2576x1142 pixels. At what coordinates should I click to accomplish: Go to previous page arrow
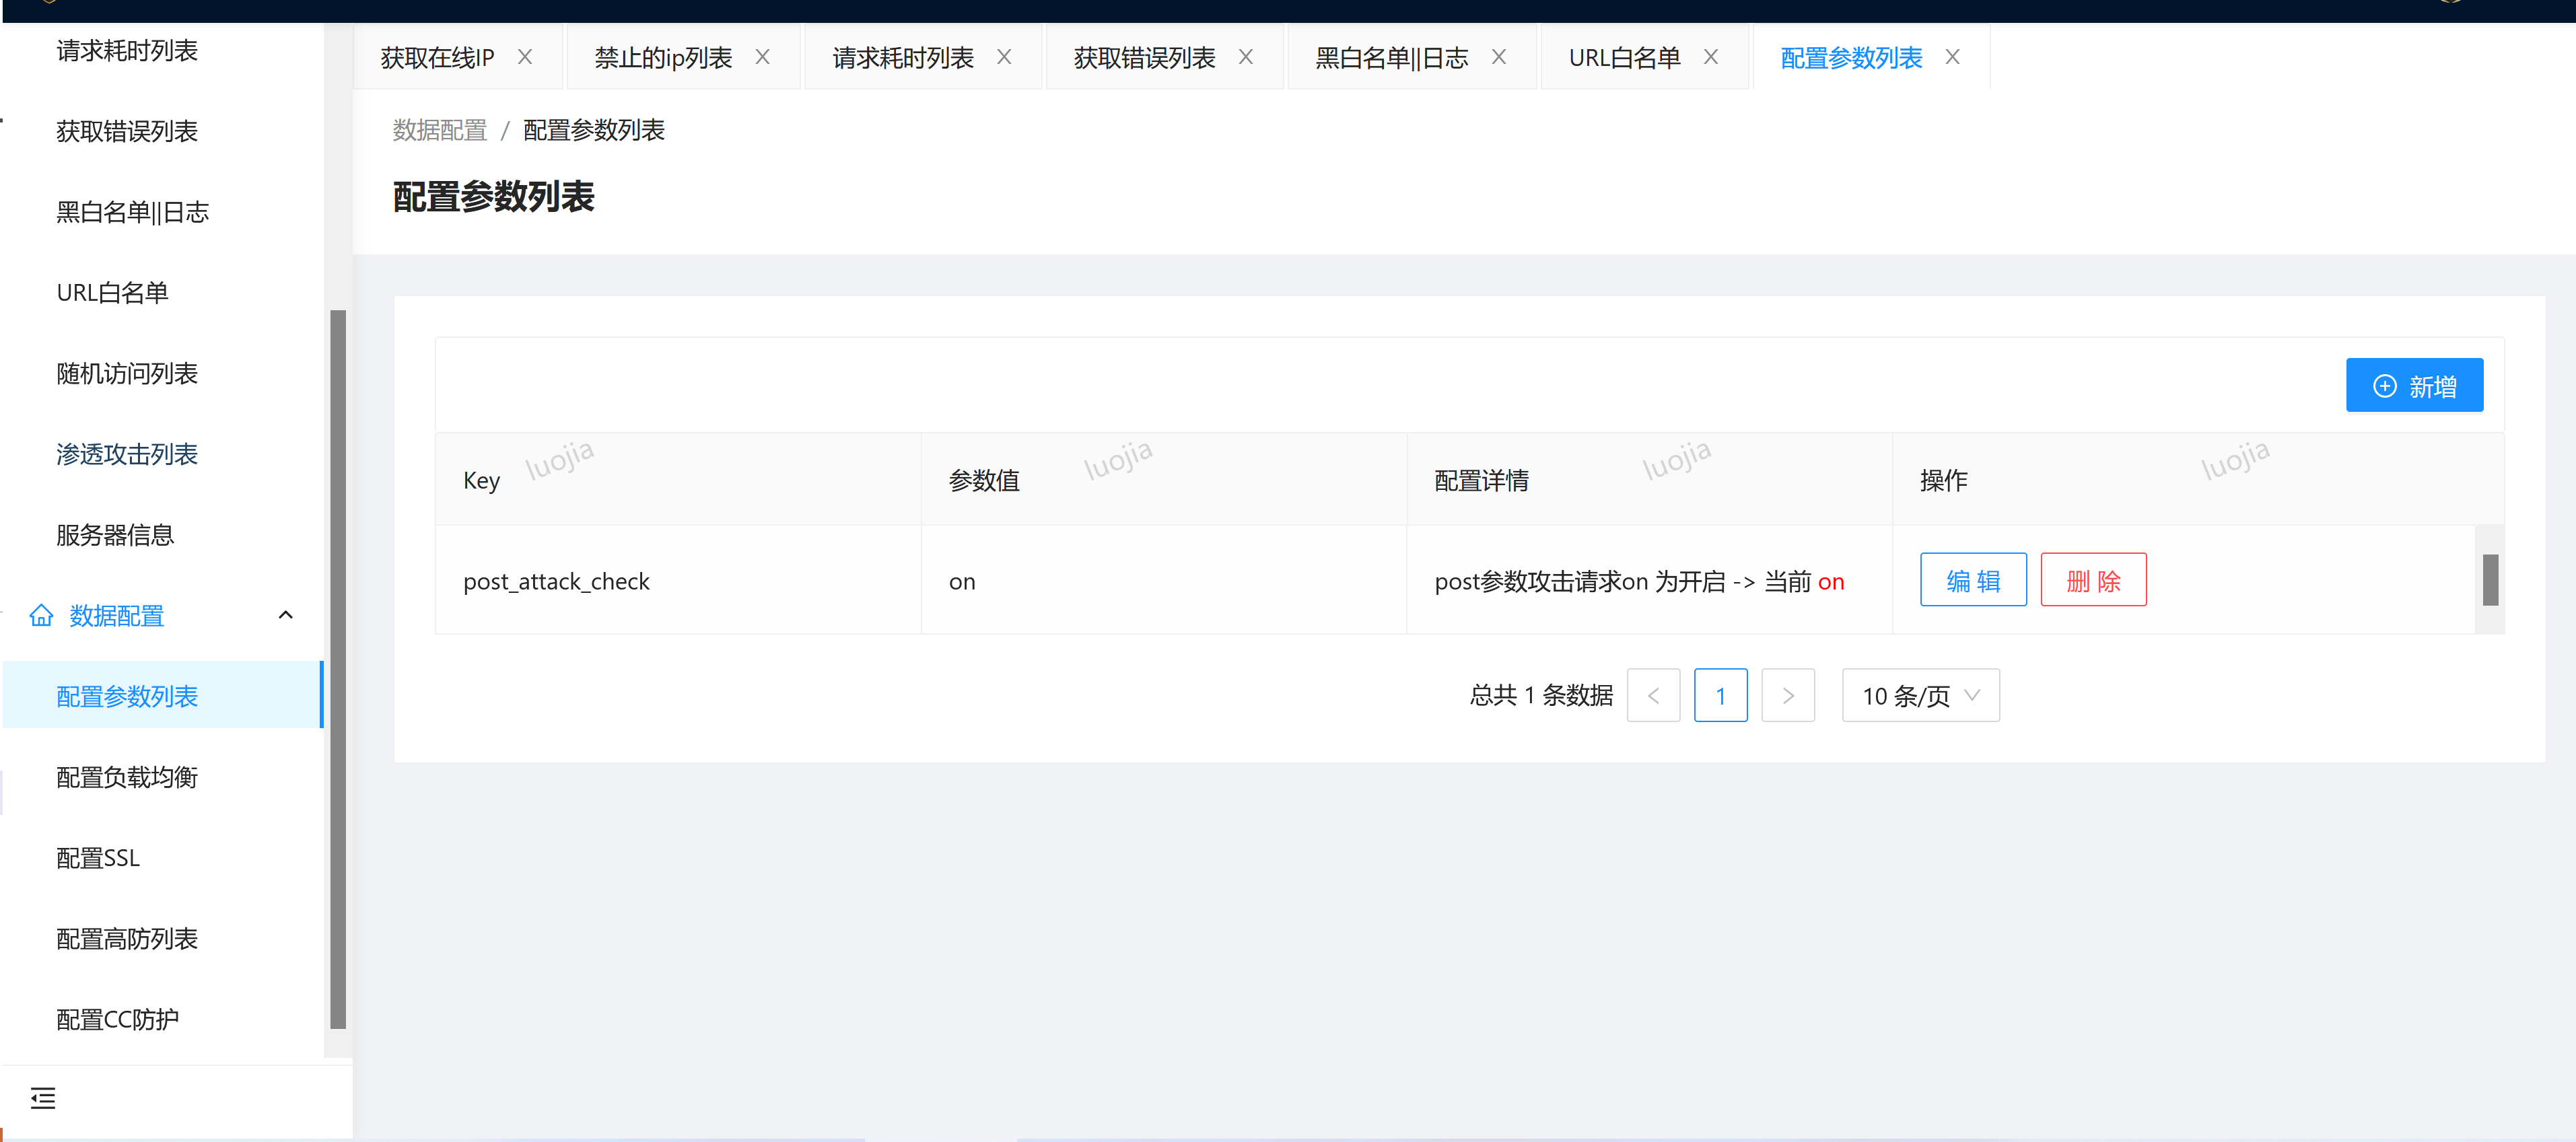tap(1653, 695)
